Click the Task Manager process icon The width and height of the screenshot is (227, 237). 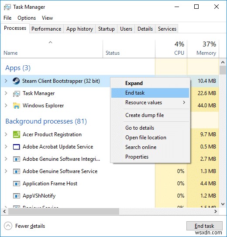pos(17,94)
